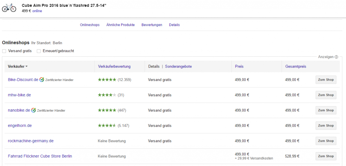Screen dimensions: 346x166
Task: Click engelhorn.de star rating
Action: [107, 126]
